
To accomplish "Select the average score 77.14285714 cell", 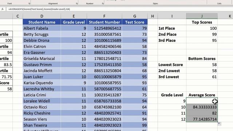I will click(202, 119).
